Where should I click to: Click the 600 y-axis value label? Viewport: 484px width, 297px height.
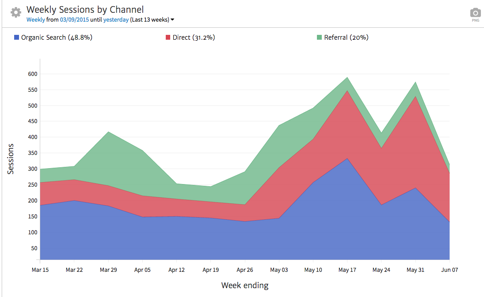[32, 74]
